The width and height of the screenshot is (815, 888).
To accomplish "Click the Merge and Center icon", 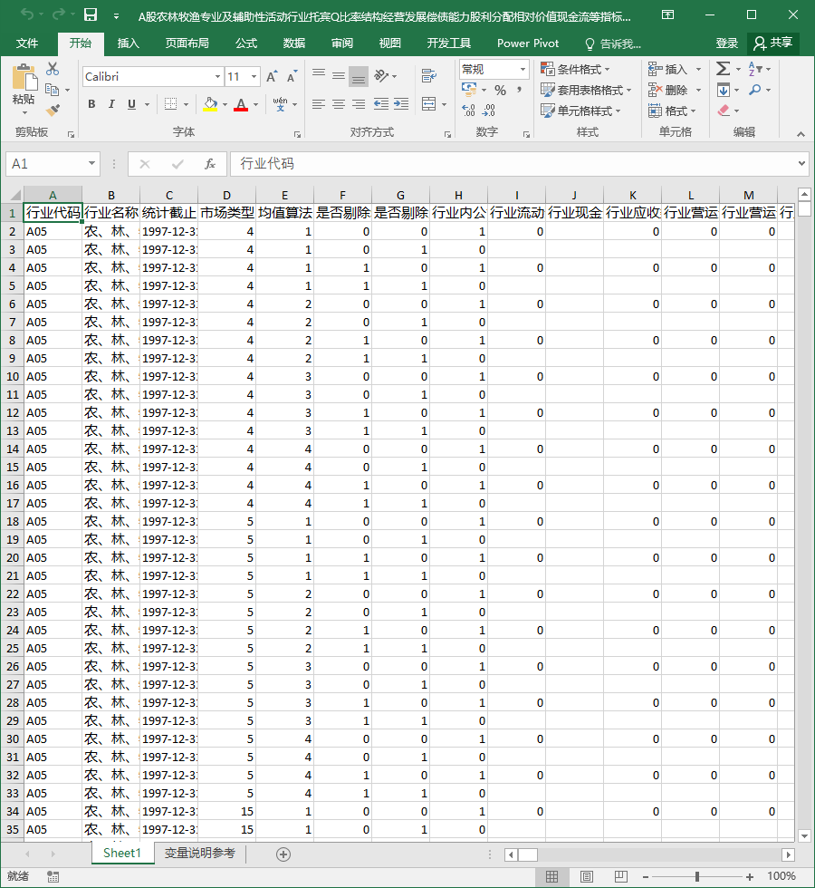I will click(x=429, y=103).
